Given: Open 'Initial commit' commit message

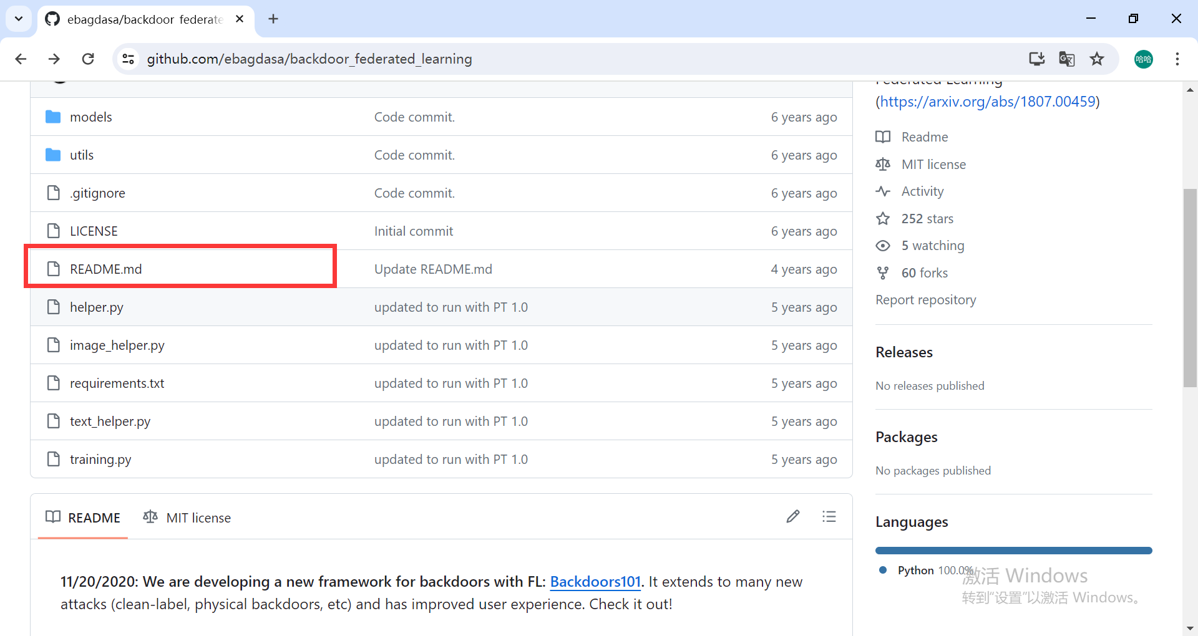Looking at the screenshot, I should click(414, 231).
